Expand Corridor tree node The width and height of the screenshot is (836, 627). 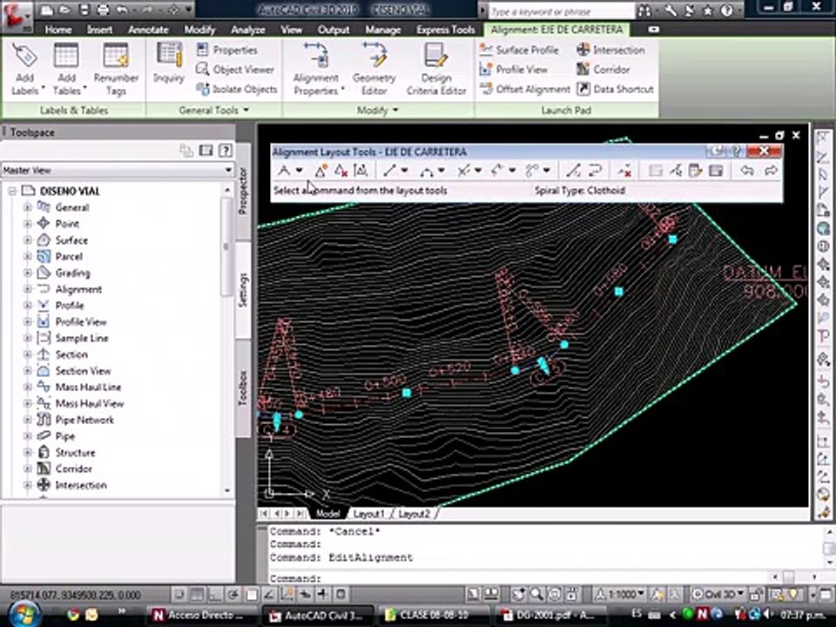click(27, 469)
